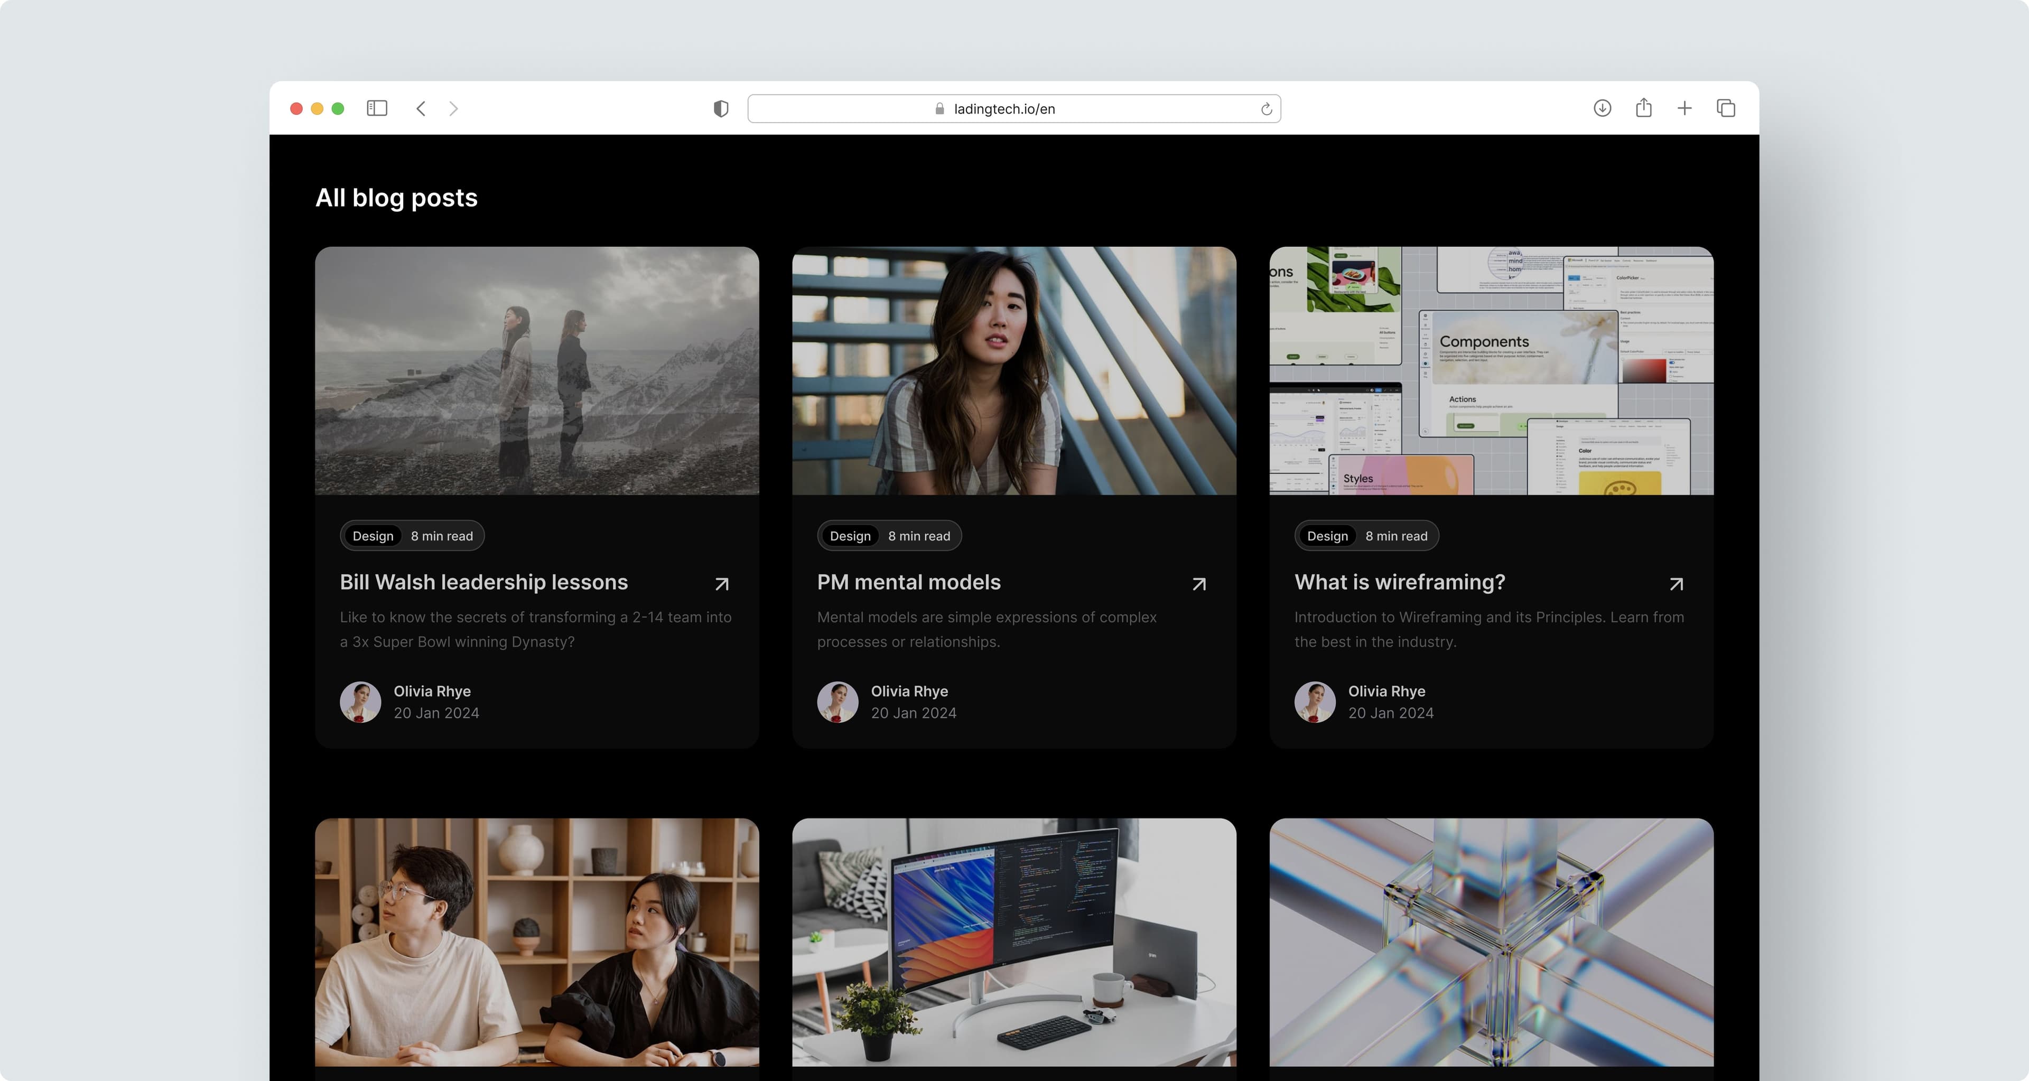Show the tab overview icon

click(x=1726, y=108)
